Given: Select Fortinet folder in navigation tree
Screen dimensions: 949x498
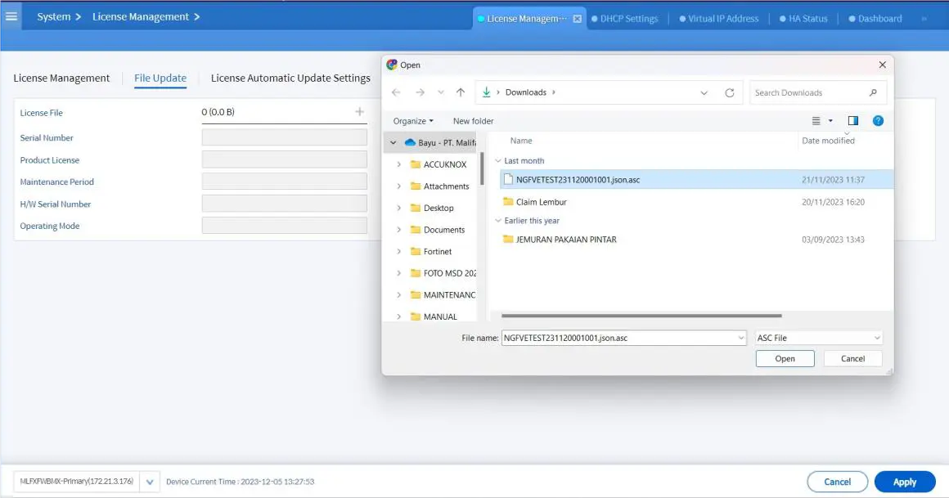Looking at the screenshot, I should coord(431,252).
